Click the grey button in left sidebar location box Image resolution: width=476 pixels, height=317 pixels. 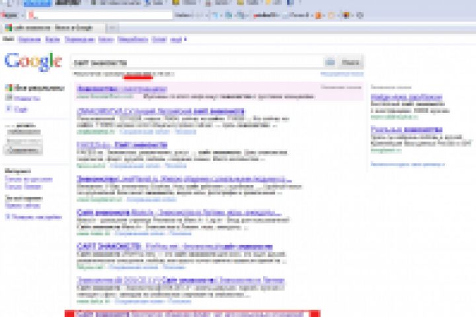pos(23,150)
